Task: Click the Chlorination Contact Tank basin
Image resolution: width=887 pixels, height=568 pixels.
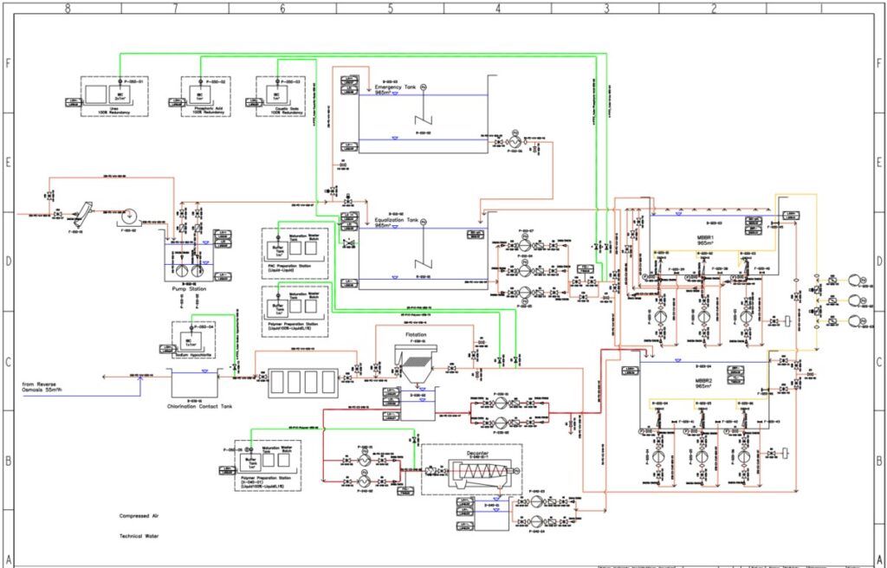Action: [x=199, y=382]
